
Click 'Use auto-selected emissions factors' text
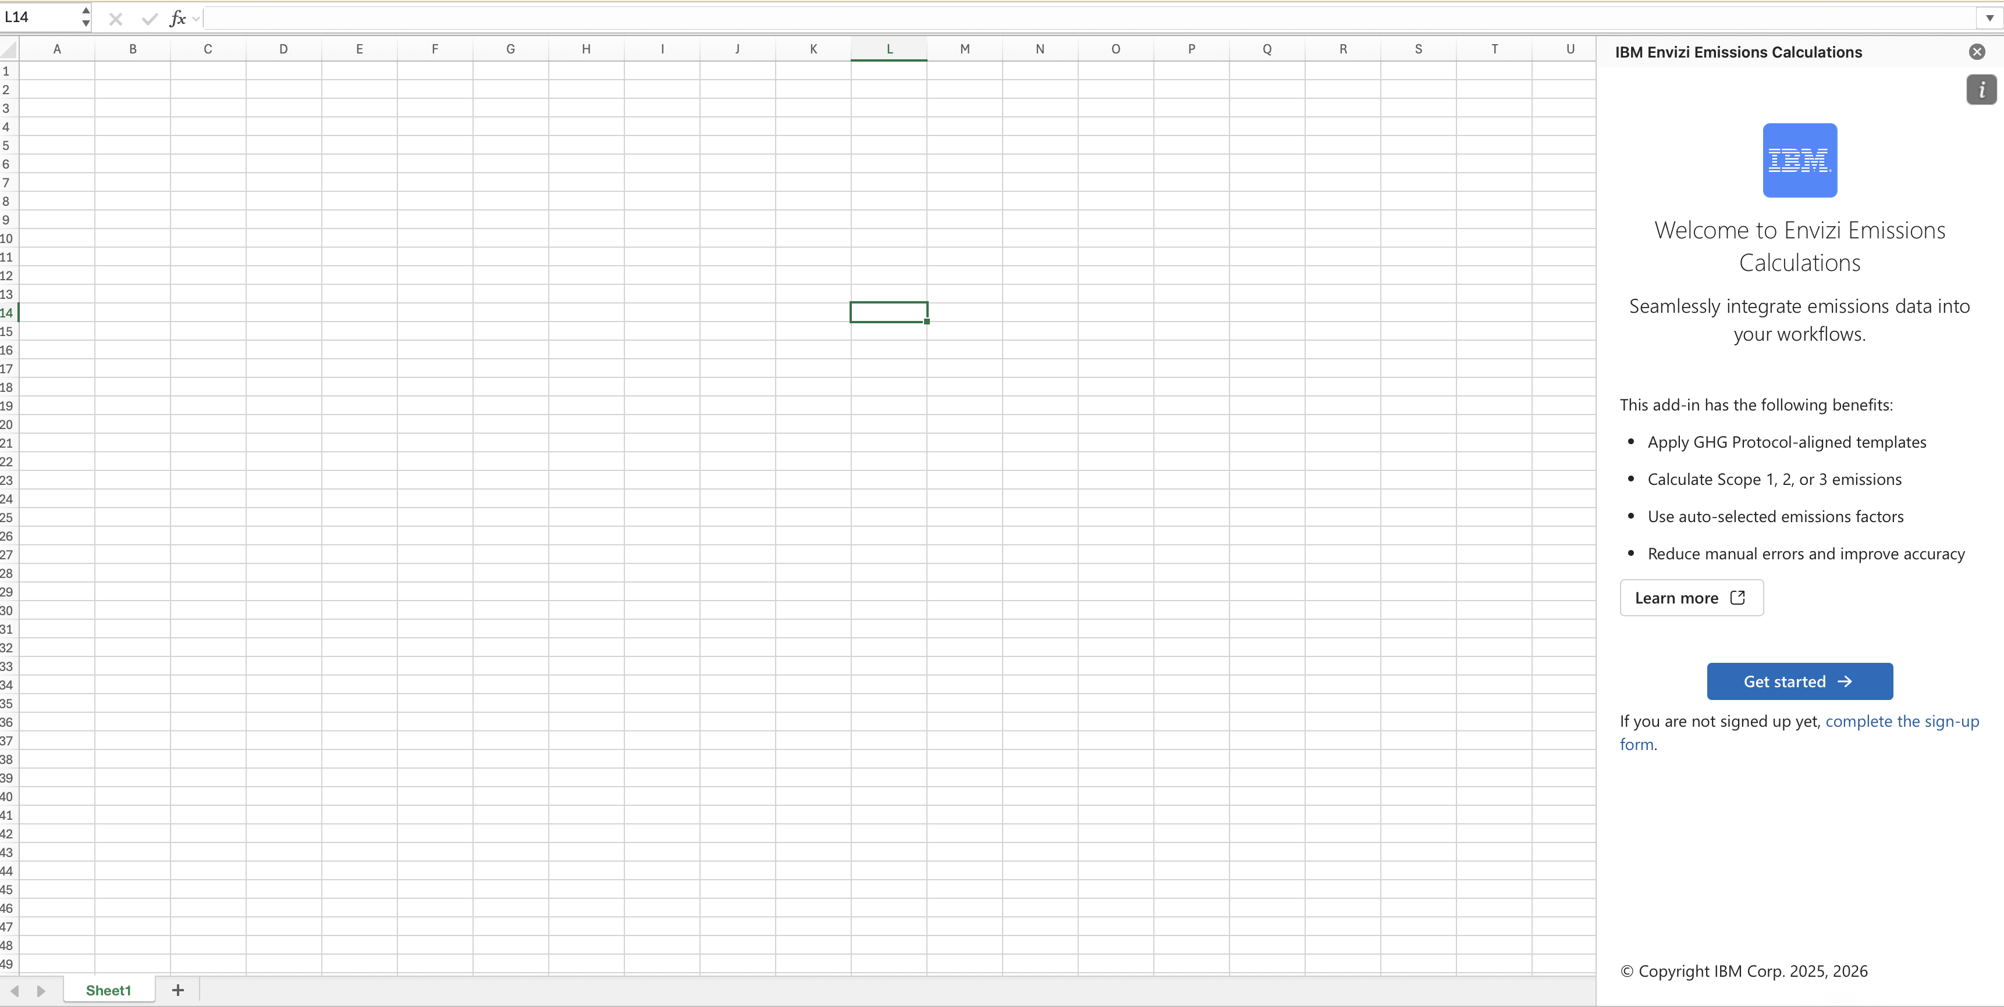[x=1775, y=516]
